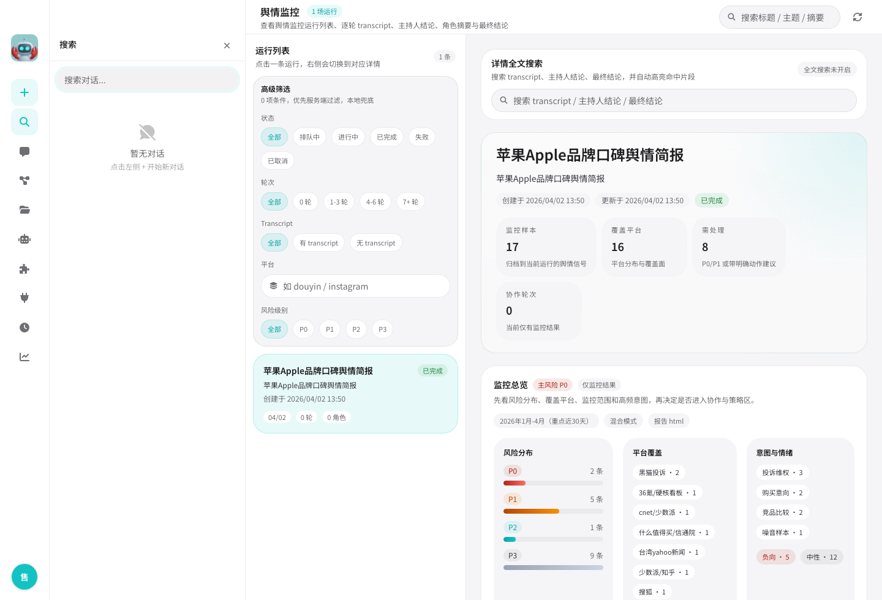Click the layers icon in platform field
This screenshot has height=600, width=882.
273,286
